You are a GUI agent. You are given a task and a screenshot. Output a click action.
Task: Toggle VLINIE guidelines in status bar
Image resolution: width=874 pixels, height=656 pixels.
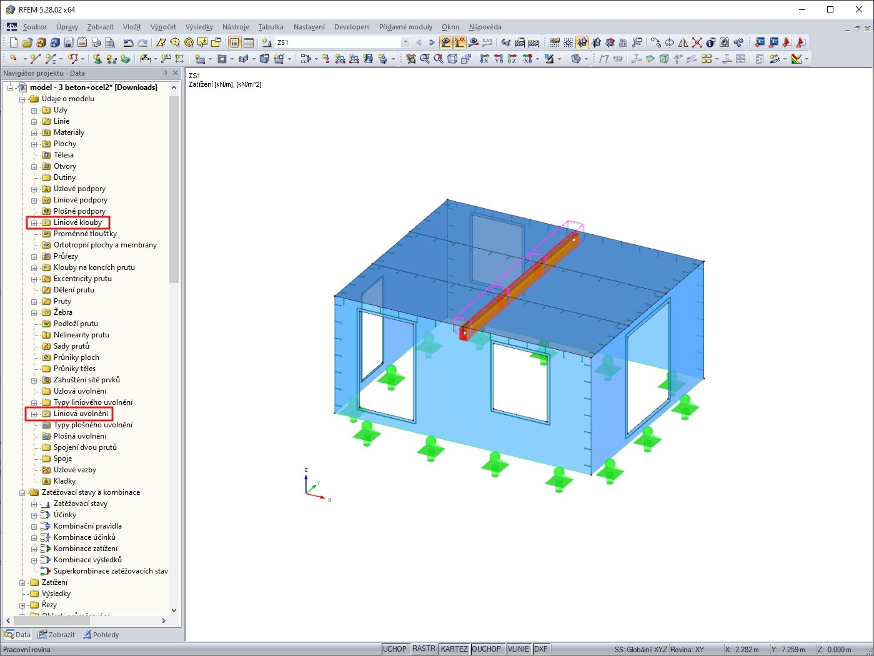[x=519, y=649]
